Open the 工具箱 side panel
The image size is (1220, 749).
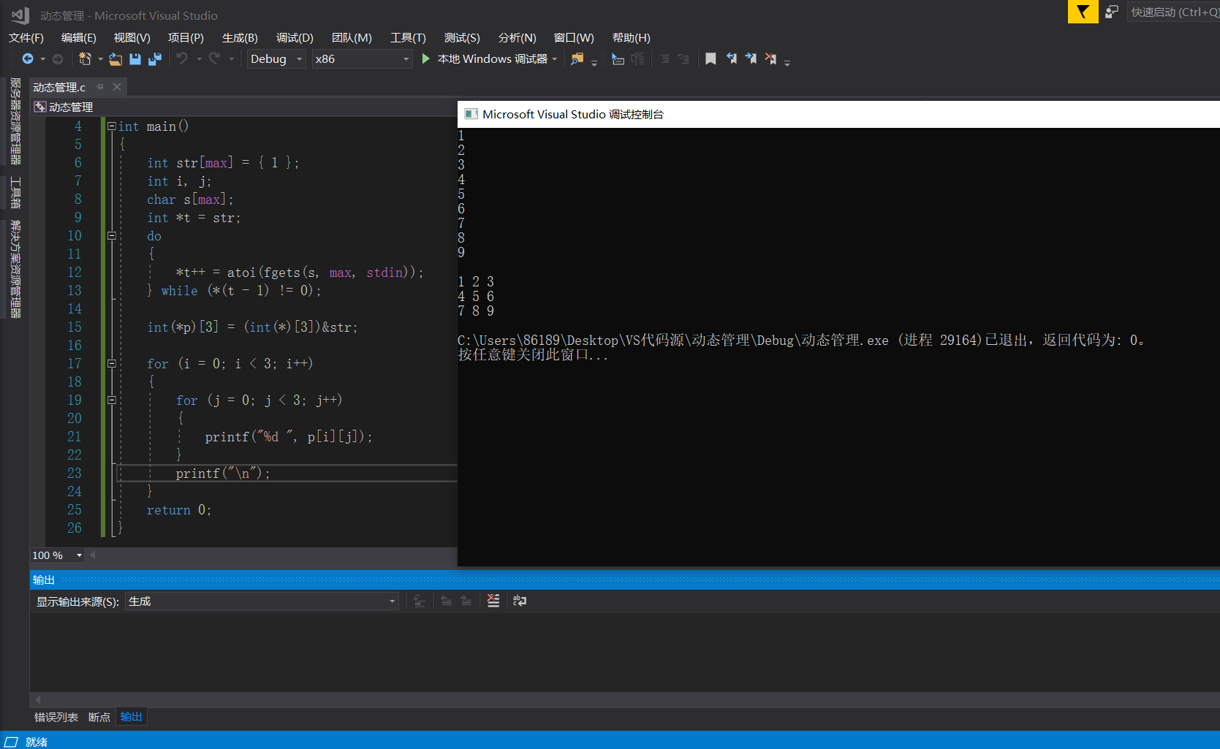tap(15, 193)
